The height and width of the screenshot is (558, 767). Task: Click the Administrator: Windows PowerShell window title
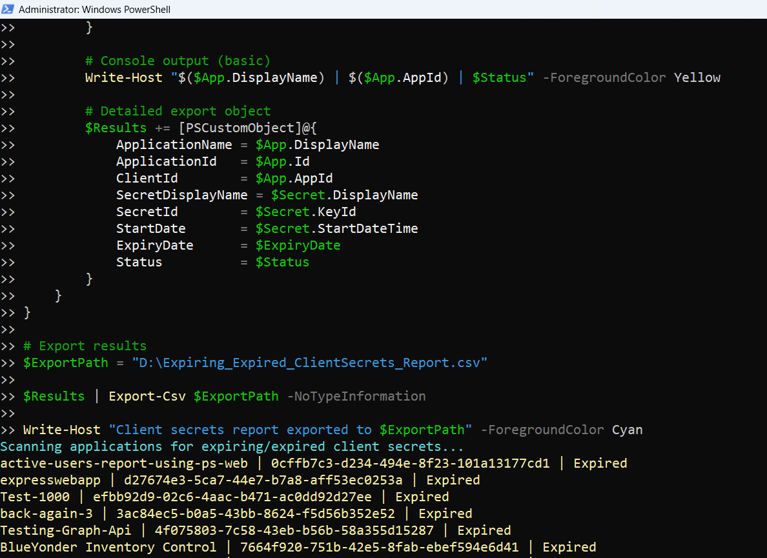coord(95,10)
